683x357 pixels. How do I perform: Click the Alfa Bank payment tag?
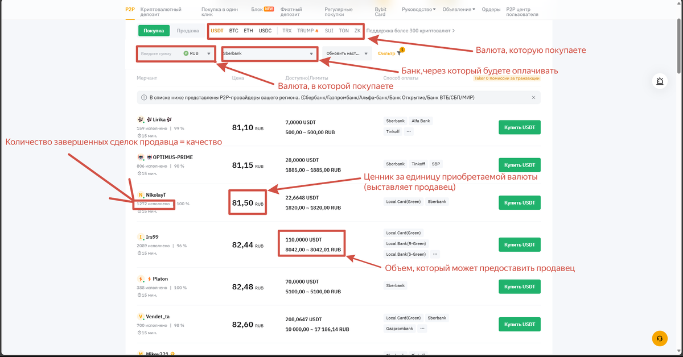coord(421,121)
